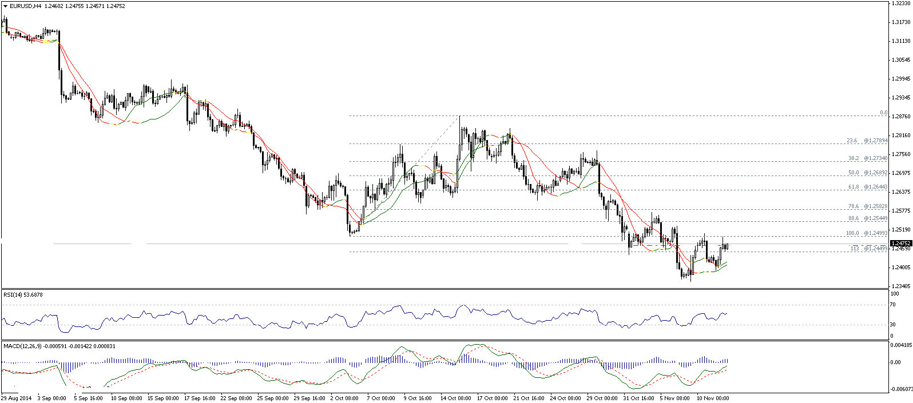The height and width of the screenshot is (403, 913).
Task: Click the 29 Sep 16:00 time label
Action: click(309, 398)
